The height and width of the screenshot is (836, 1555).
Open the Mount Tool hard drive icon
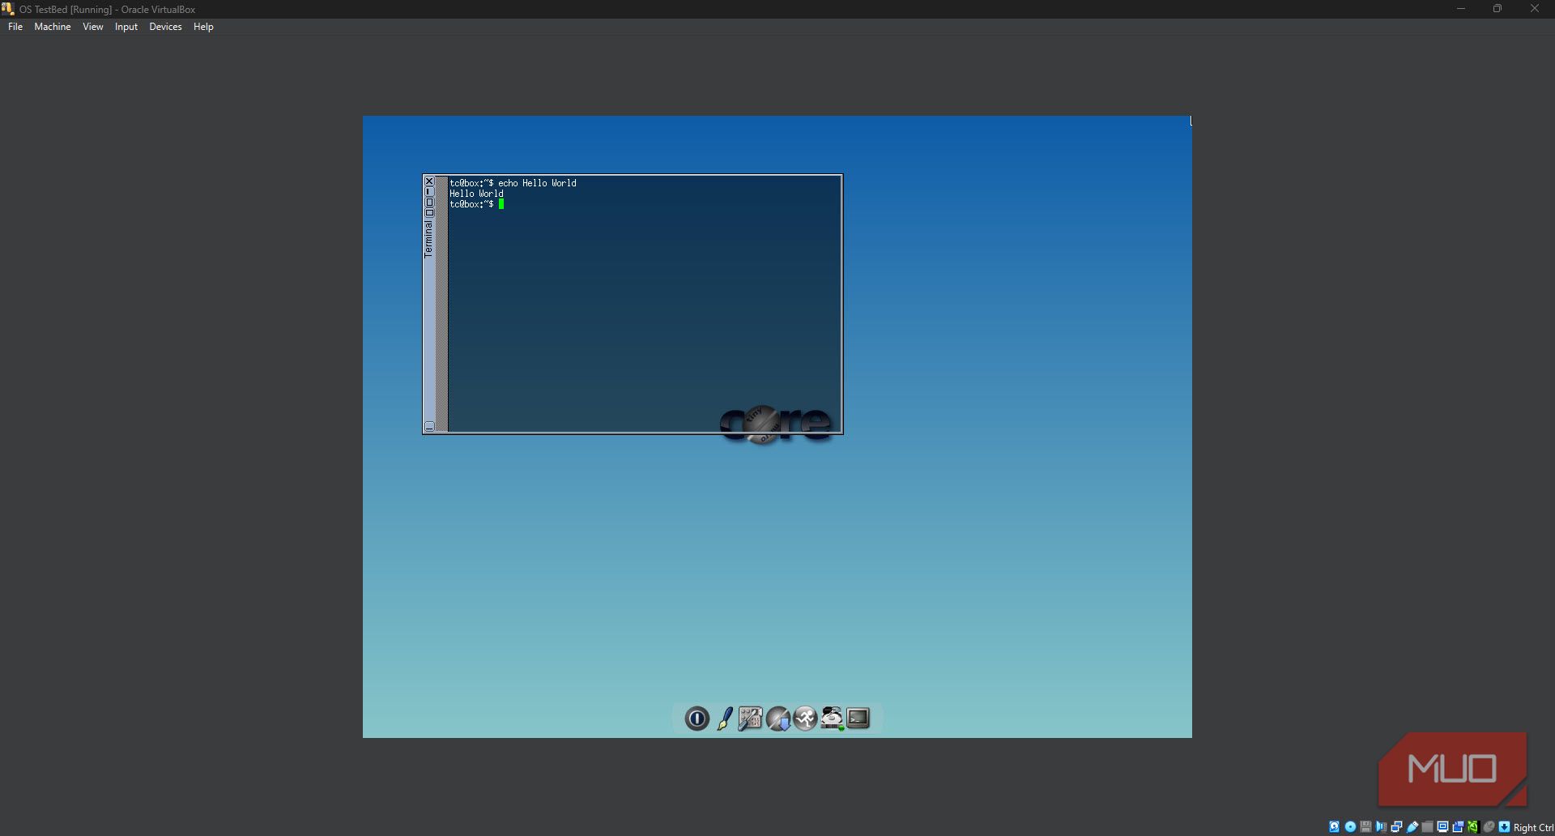[x=832, y=719]
